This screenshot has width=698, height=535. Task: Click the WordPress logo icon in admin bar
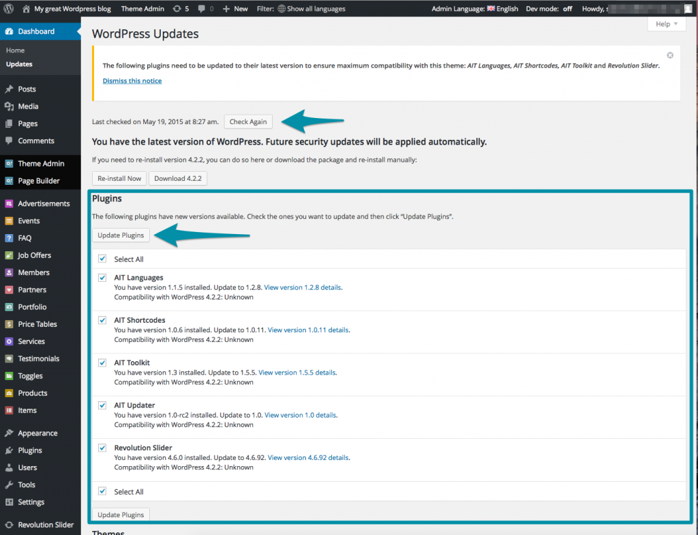[x=8, y=8]
